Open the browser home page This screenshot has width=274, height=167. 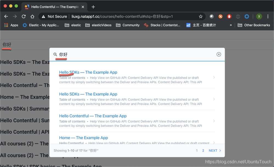pyautogui.click(x=32, y=16)
